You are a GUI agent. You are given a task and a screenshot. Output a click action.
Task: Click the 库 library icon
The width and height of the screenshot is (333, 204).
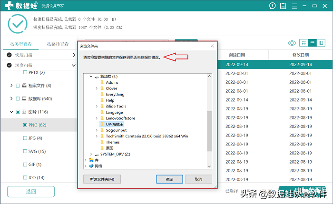click(x=91, y=160)
